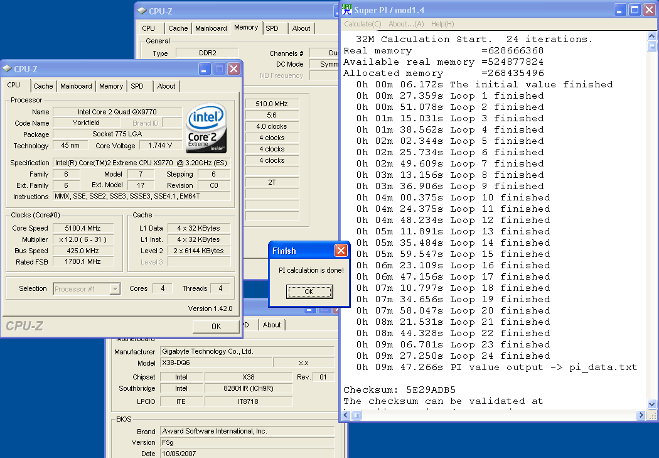Click the Bus Speed value '425.0 MHz'

pyautogui.click(x=83, y=251)
